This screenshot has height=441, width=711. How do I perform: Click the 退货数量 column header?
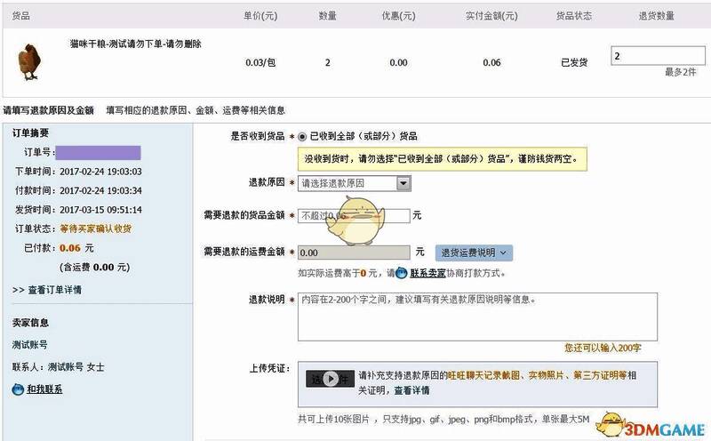click(x=656, y=16)
